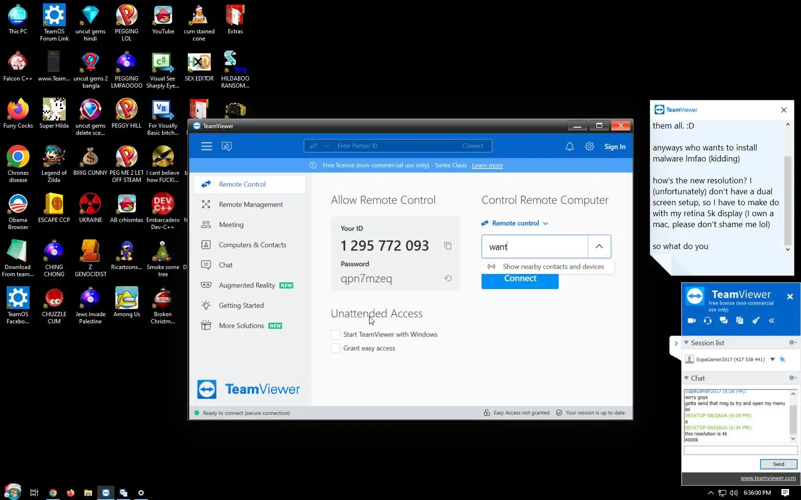Screen dimensions: 801x500
Task: Select Among Us desktop icon
Action: (127, 302)
